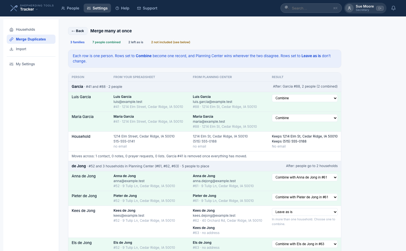Click the email luis.garcia@example.test
406x251 pixels.
212,102
